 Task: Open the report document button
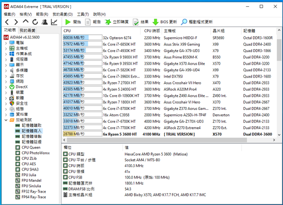(93, 22)
